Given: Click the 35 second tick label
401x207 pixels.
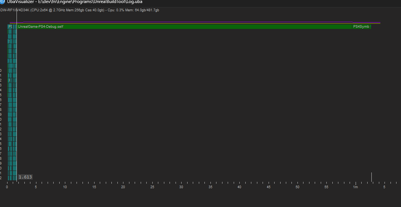Looking at the screenshot, I should pos(210,187).
